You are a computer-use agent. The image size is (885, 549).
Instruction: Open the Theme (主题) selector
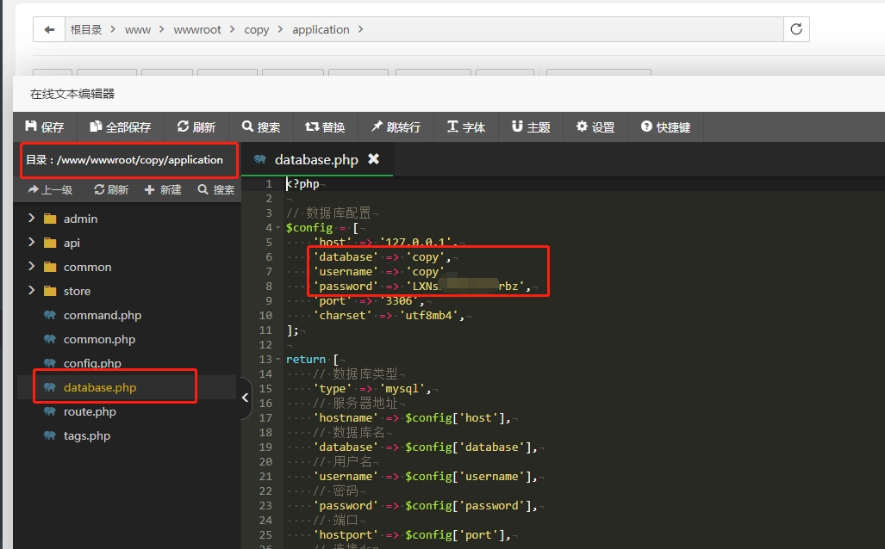tap(531, 126)
